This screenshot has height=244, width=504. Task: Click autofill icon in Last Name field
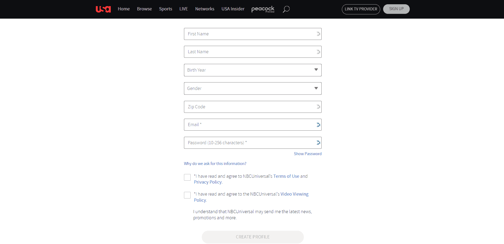(318, 52)
